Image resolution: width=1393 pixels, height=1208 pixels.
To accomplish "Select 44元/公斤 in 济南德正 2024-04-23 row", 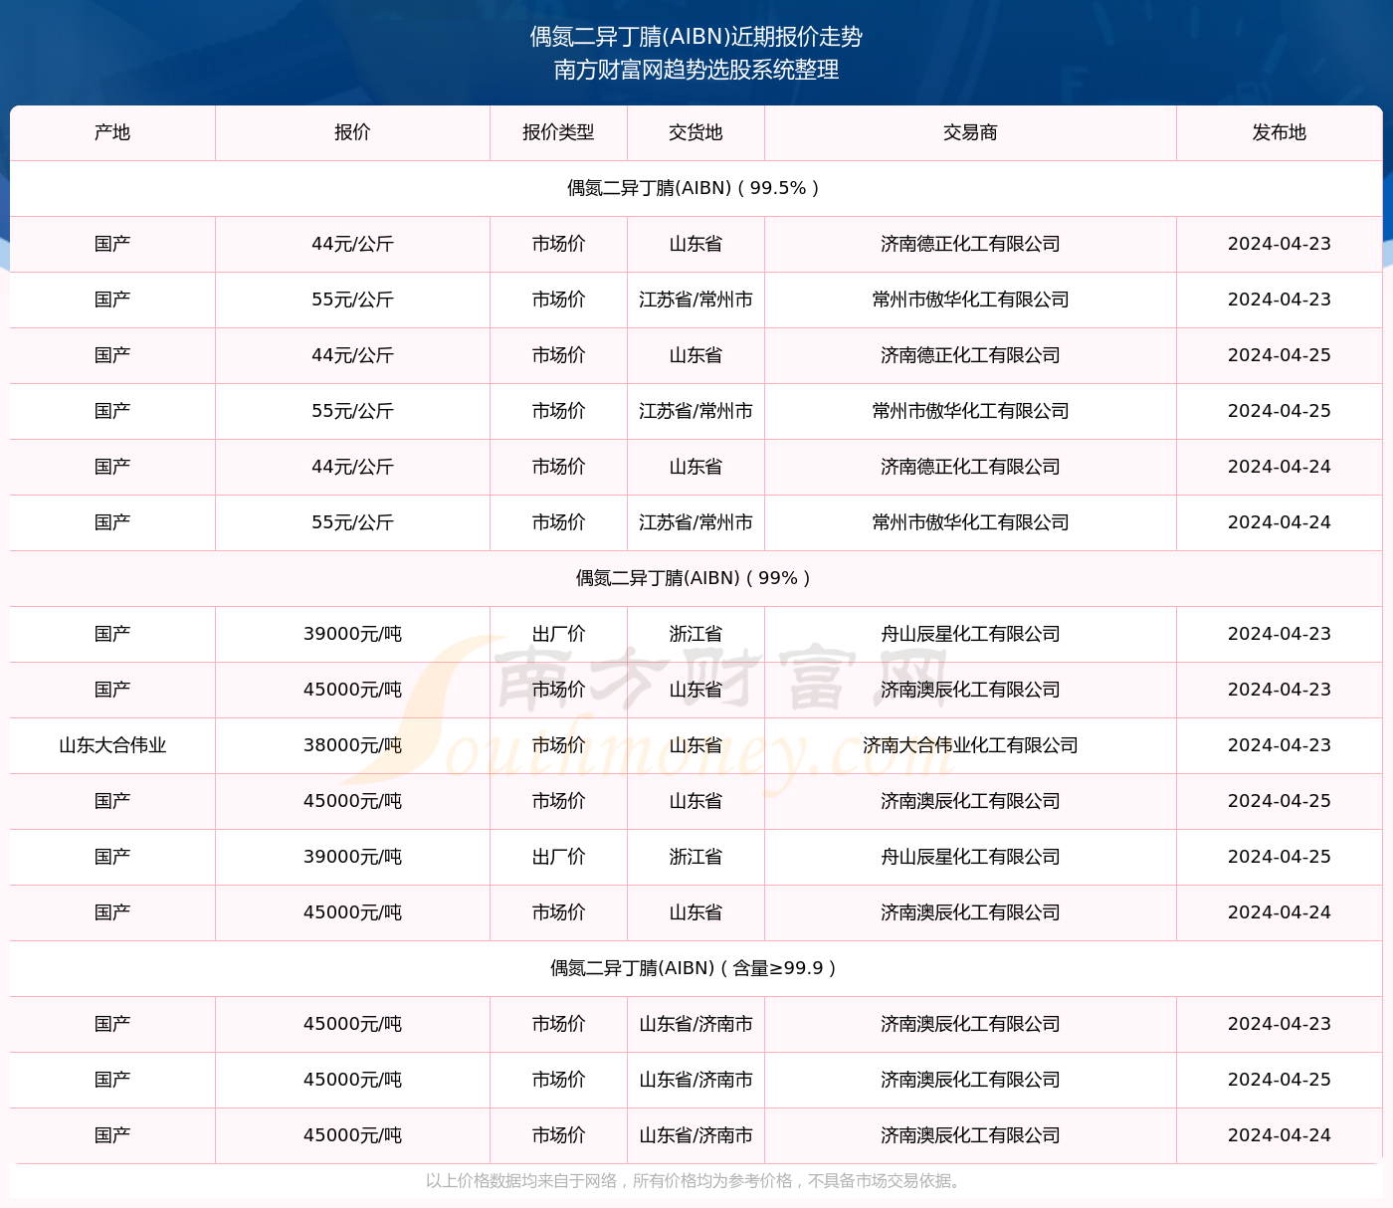I will [352, 244].
